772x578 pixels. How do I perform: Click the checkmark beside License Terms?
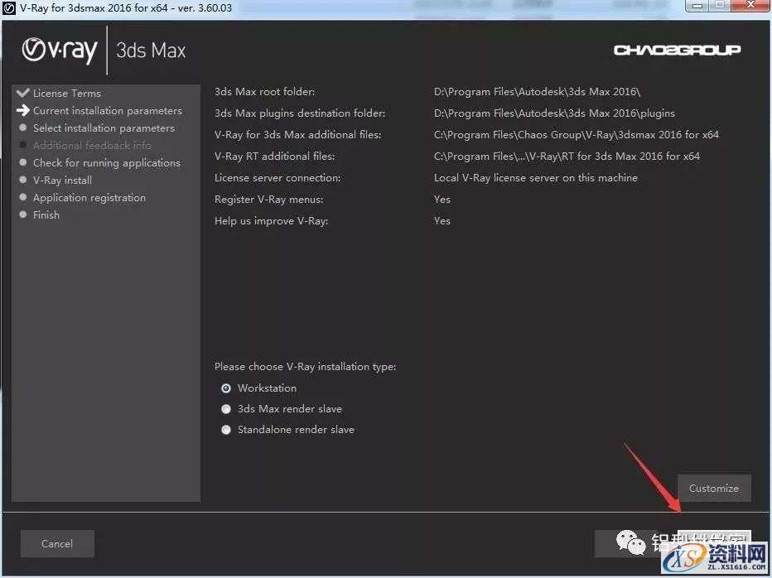[22, 93]
